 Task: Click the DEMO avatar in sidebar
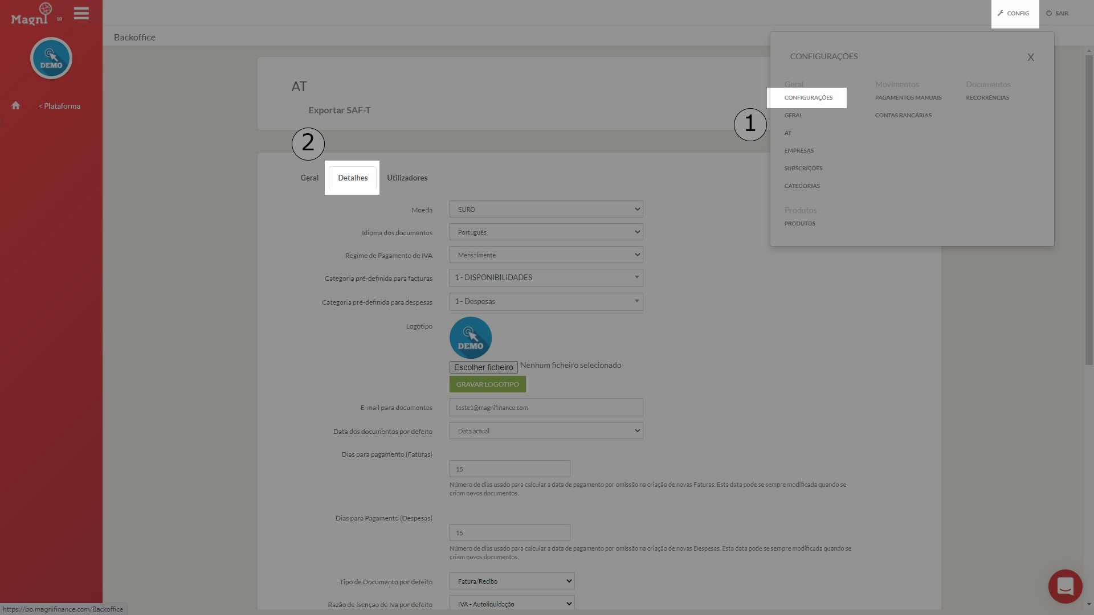(51, 58)
